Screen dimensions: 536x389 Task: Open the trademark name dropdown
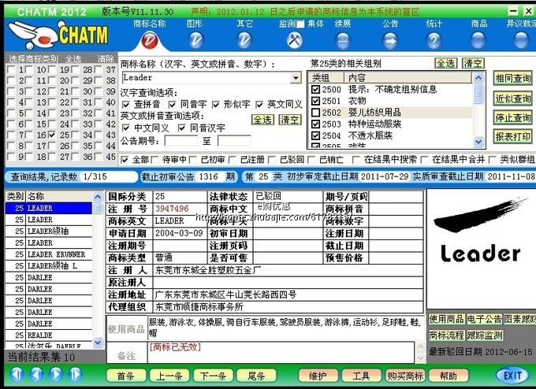point(296,78)
